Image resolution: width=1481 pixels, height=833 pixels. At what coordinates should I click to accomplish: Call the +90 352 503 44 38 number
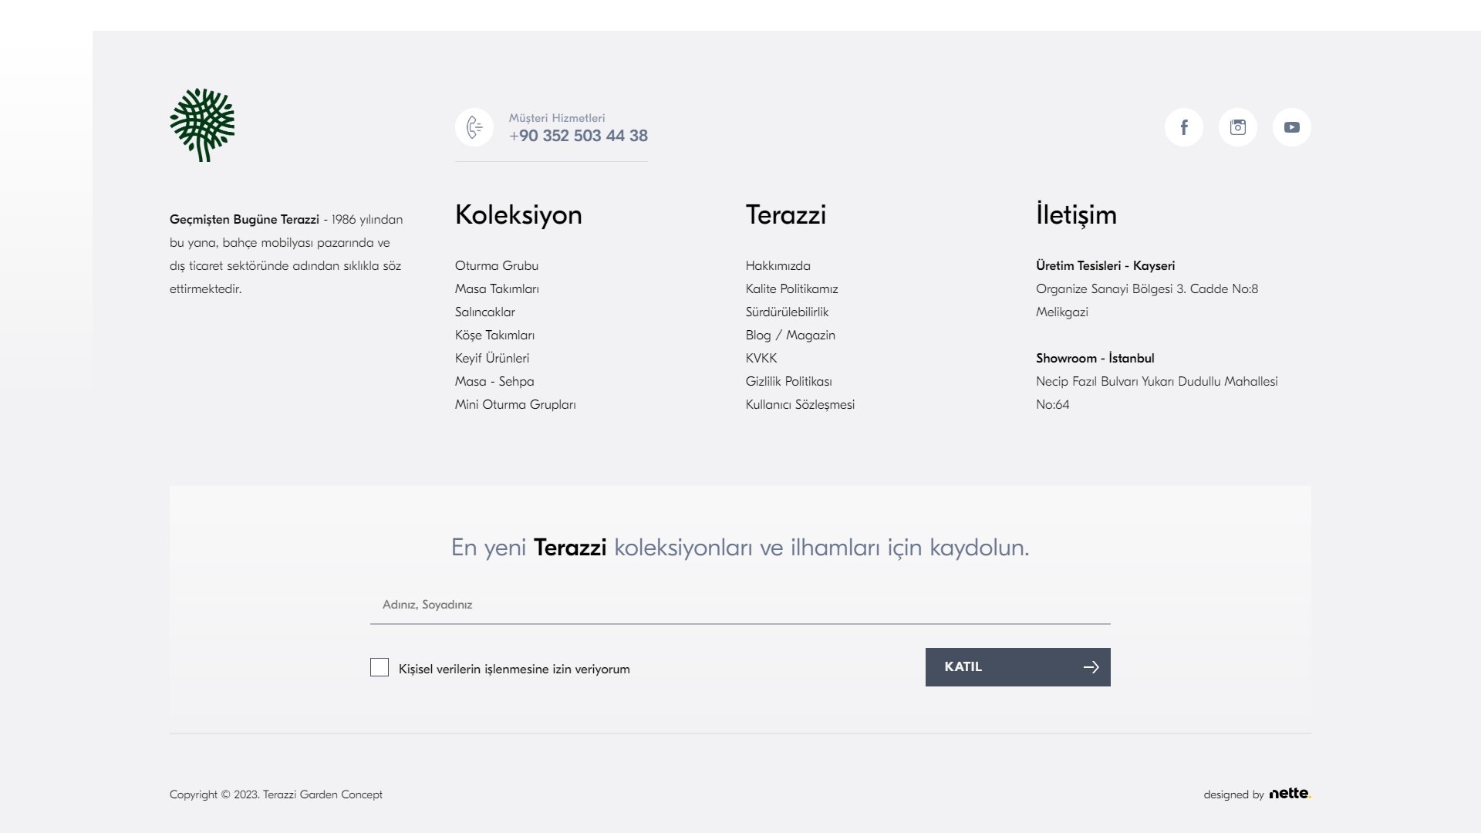(579, 136)
